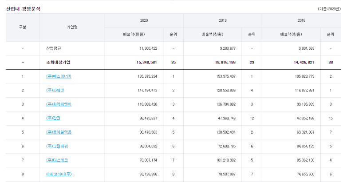Click the sales value 74,655,600
Viewport: 343px width, 182px height.
(x=306, y=174)
